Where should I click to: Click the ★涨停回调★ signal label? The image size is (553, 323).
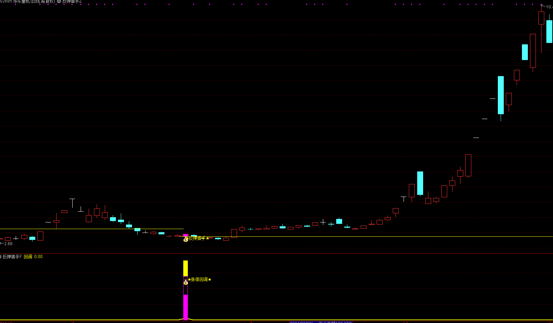point(200,279)
